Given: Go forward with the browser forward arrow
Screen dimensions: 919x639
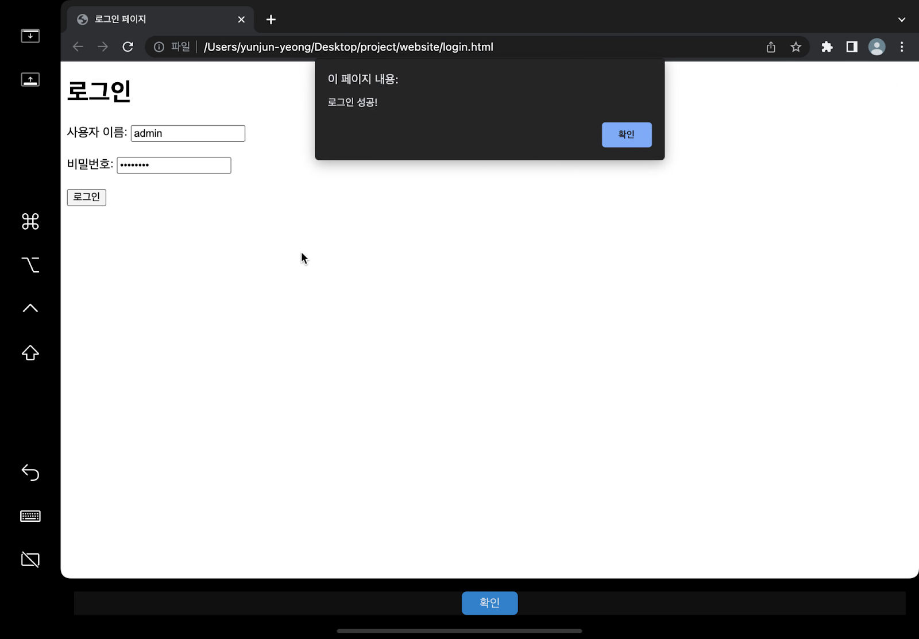Looking at the screenshot, I should tap(103, 47).
